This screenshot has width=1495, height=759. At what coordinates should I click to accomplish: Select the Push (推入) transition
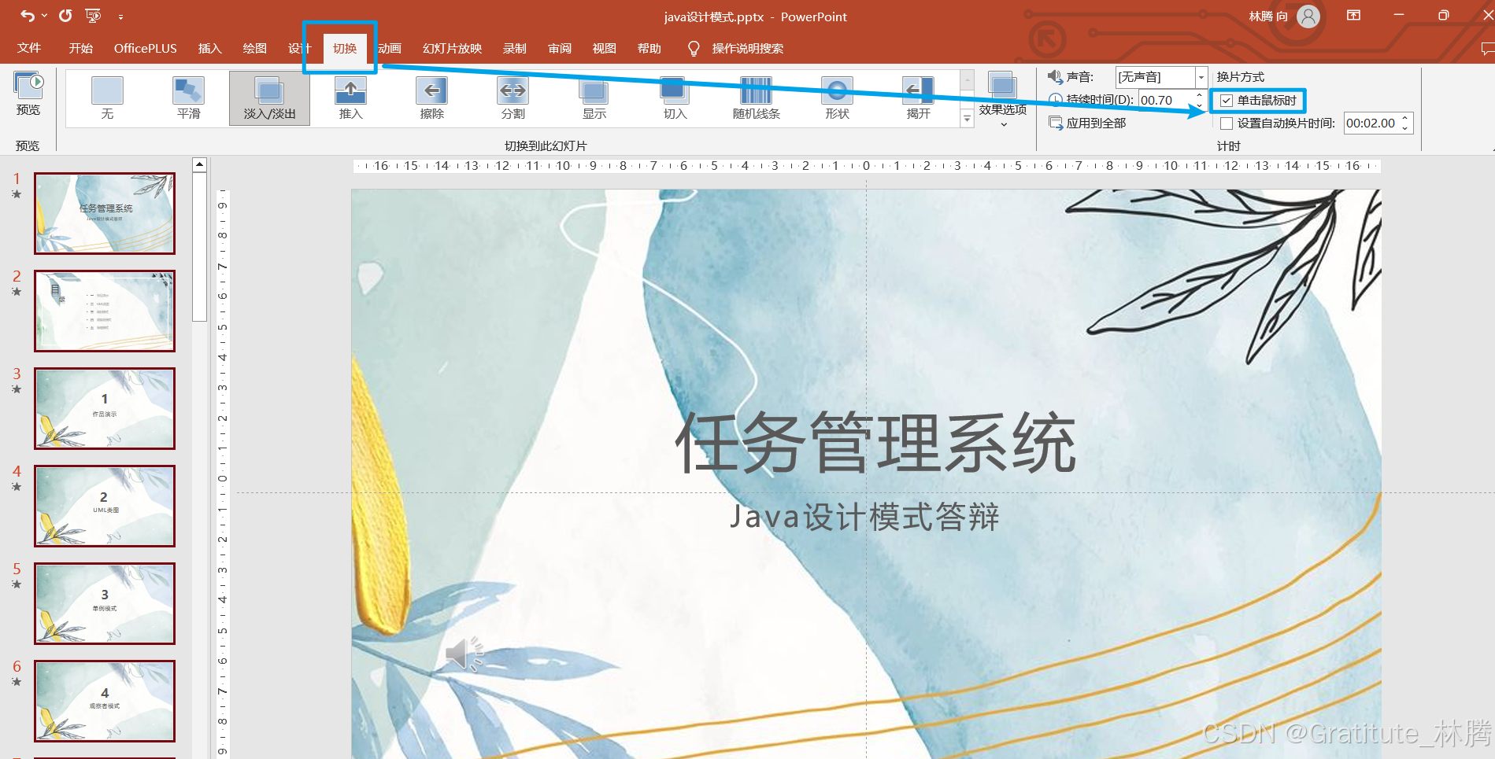click(350, 98)
